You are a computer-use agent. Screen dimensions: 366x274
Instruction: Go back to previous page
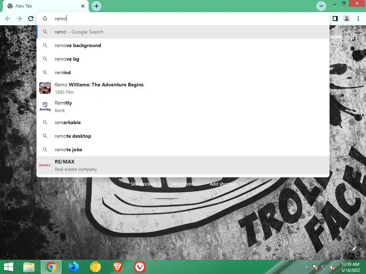(x=8, y=19)
